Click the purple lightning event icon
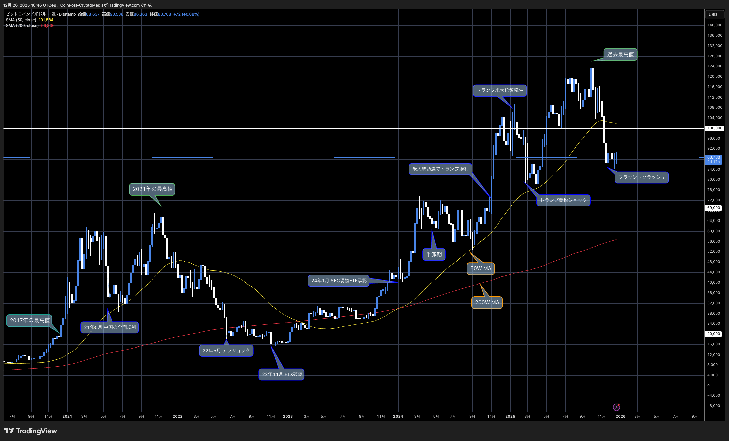The image size is (729, 441). tap(616, 407)
